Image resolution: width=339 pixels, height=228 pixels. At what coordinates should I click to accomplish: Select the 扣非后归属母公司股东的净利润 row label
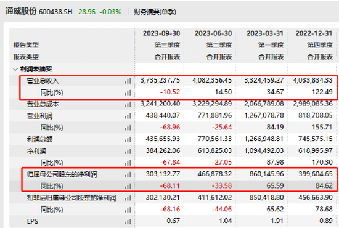coord(71,198)
